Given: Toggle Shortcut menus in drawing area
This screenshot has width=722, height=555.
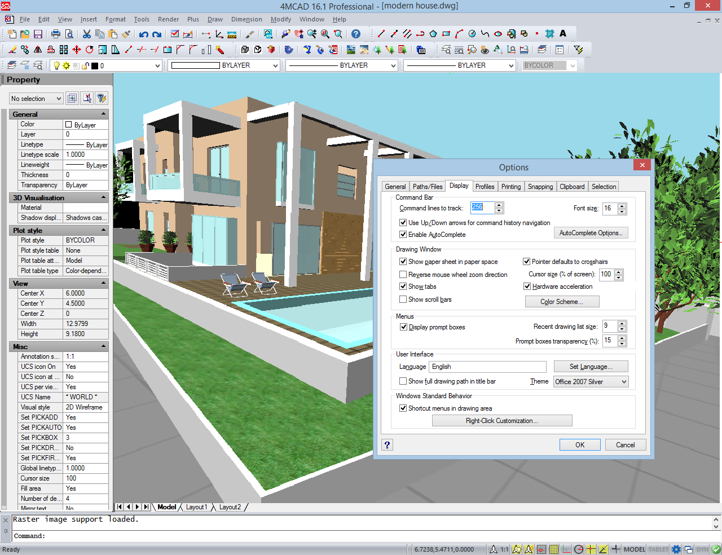Looking at the screenshot, I should coord(403,408).
